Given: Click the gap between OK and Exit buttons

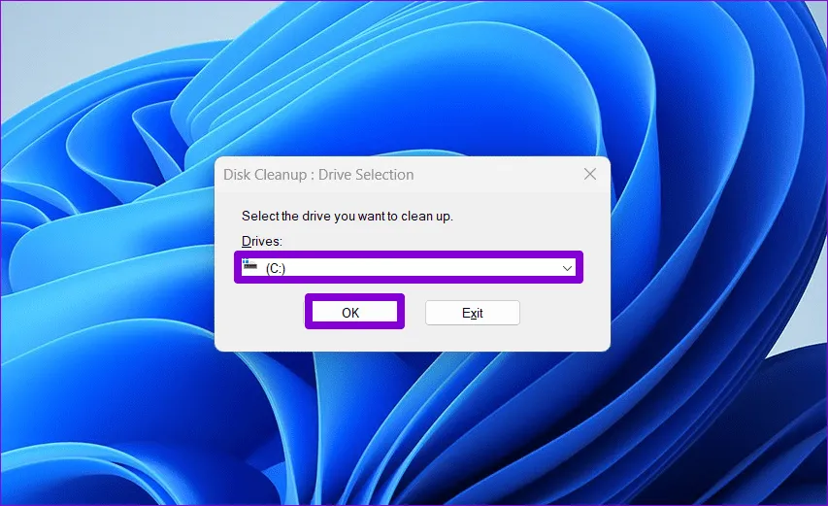Looking at the screenshot, I should pyautogui.click(x=414, y=313).
